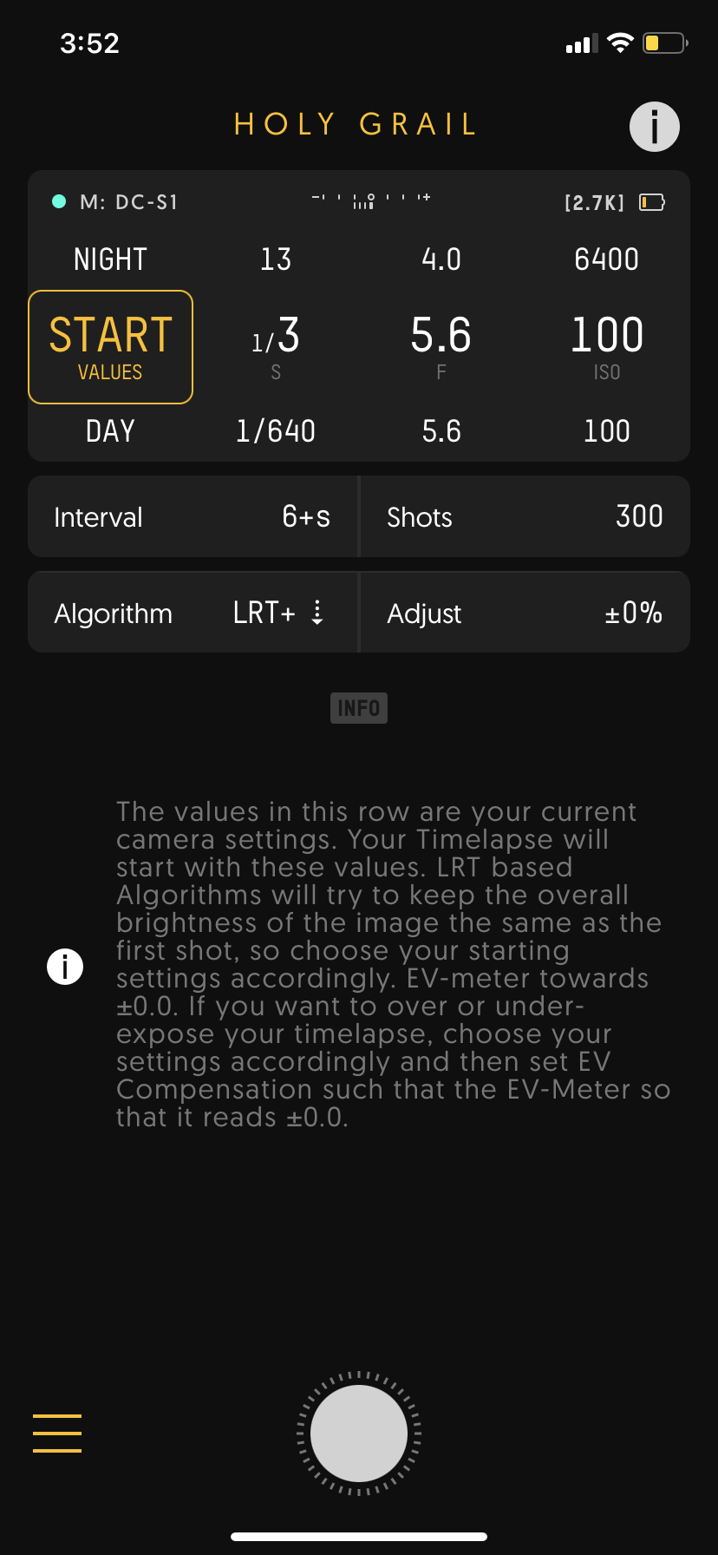Viewport: 718px width, 1555px height.
Task: Tap the day shutter speed 1/640
Action: (x=276, y=431)
